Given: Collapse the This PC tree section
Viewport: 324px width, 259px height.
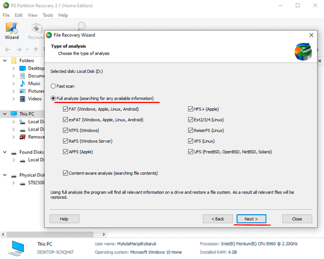Looking at the screenshot, I should tap(5, 114).
